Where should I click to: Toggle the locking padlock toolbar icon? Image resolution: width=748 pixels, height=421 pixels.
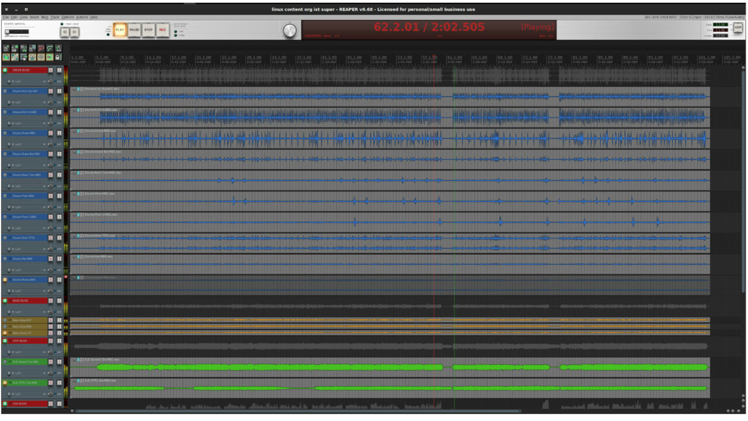coord(58,57)
